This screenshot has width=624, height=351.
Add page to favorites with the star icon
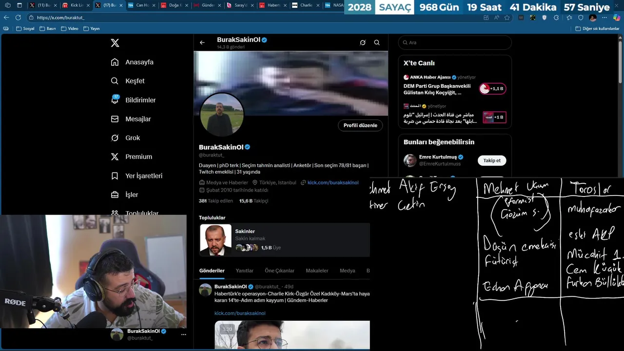(507, 18)
